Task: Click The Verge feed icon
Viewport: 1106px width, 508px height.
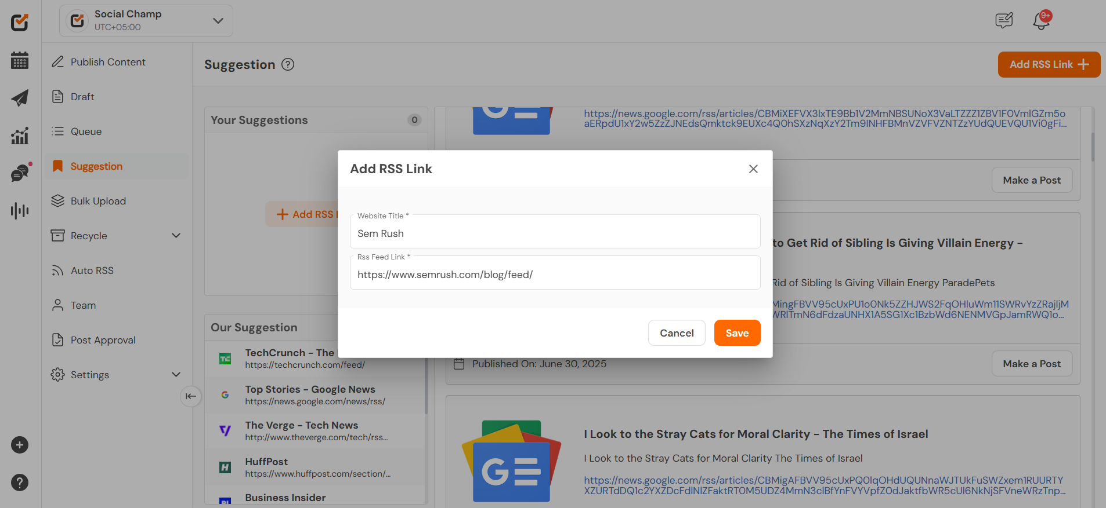Action: [225, 431]
